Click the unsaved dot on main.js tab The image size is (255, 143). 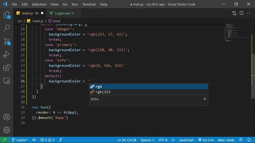pyautogui.click(x=42, y=13)
